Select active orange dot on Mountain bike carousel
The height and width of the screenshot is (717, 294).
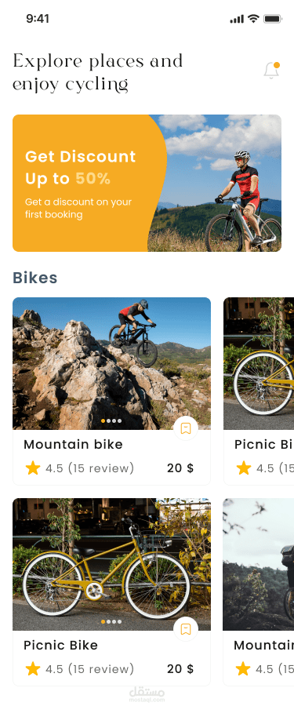103,420
